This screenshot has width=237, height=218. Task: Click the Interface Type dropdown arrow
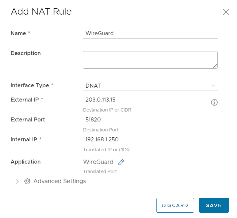point(213,86)
